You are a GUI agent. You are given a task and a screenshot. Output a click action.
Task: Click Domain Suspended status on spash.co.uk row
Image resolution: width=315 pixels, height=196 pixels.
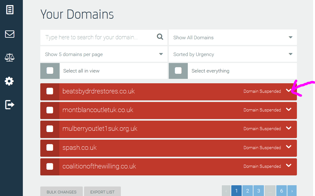(x=262, y=148)
